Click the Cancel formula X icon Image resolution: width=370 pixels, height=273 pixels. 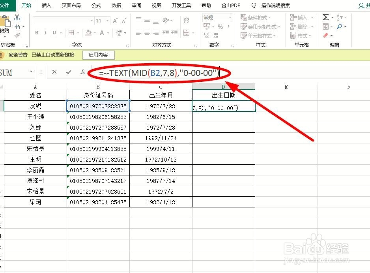tap(54, 72)
